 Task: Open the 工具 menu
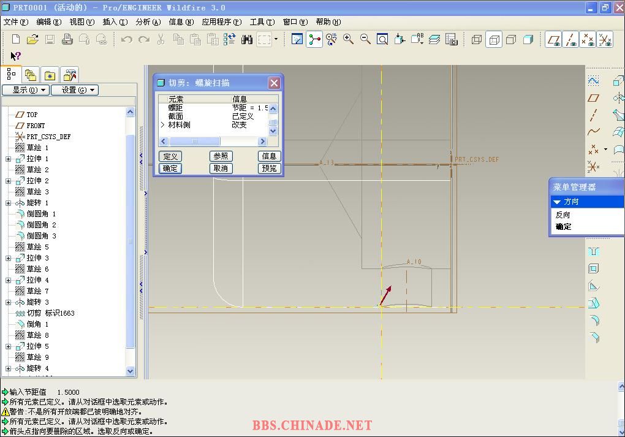pyautogui.click(x=262, y=22)
